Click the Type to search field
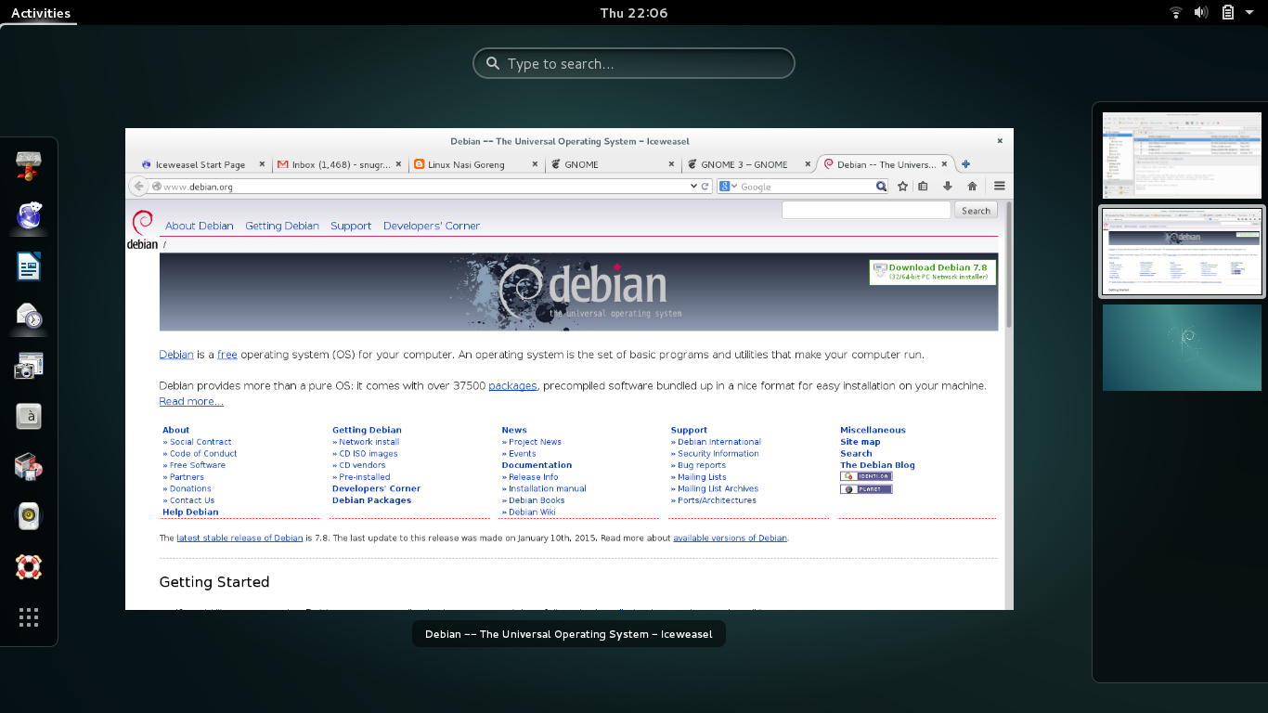1268x713 pixels. [x=634, y=63]
